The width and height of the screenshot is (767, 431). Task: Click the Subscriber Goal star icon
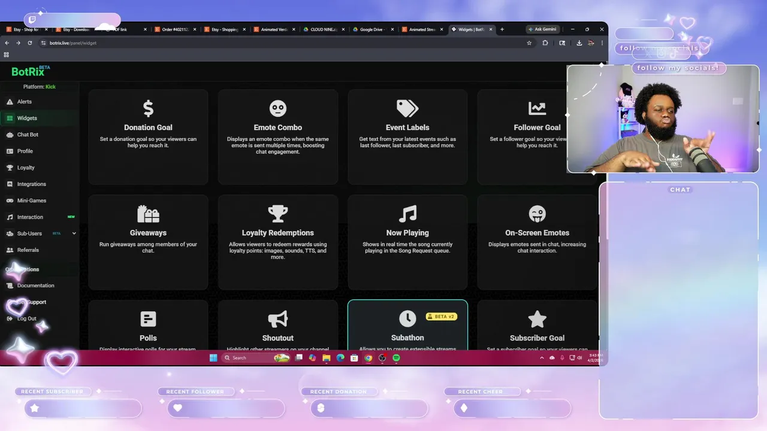click(537, 319)
